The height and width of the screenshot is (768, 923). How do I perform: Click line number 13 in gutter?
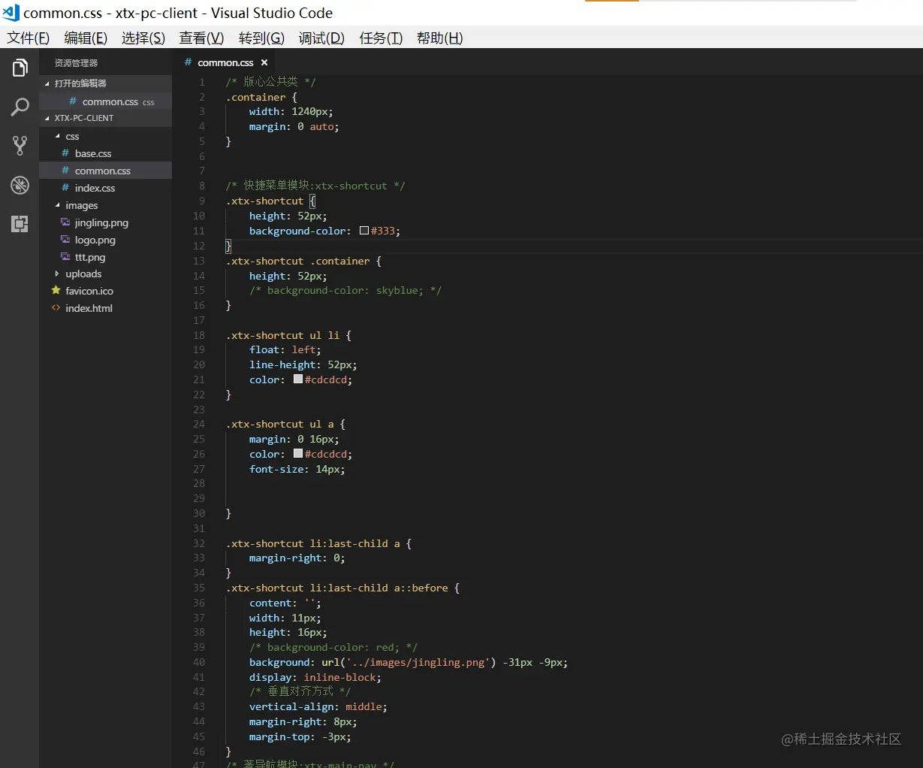(x=199, y=261)
